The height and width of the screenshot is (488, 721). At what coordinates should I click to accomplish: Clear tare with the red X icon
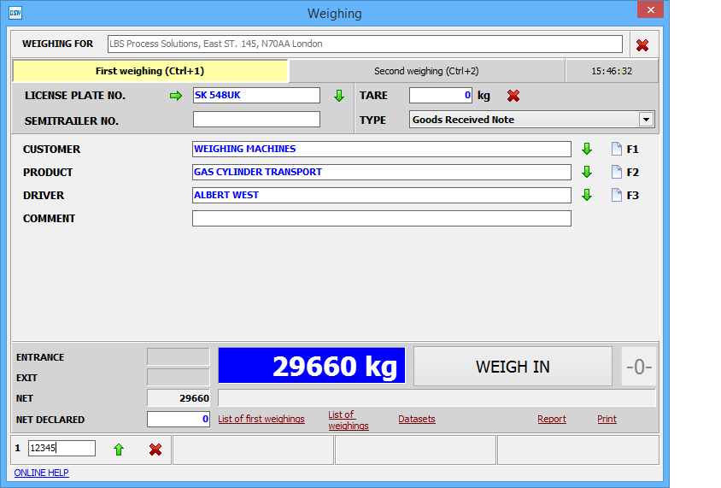[x=513, y=96]
